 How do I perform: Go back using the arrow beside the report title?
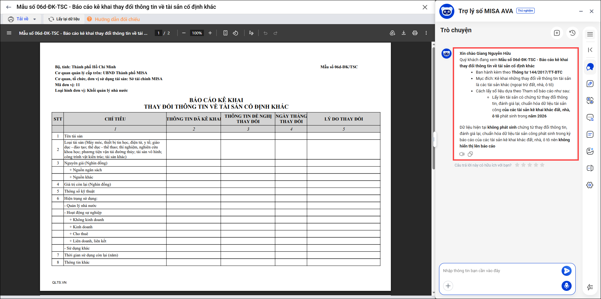pyautogui.click(x=9, y=7)
